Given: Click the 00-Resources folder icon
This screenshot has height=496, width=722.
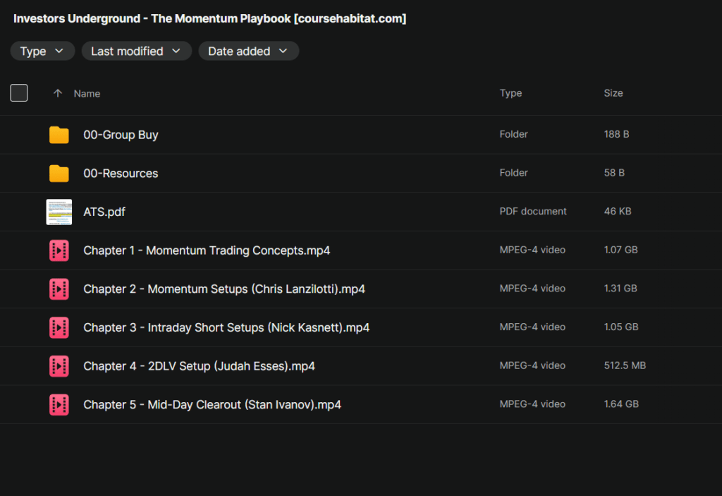Looking at the screenshot, I should coord(59,174).
